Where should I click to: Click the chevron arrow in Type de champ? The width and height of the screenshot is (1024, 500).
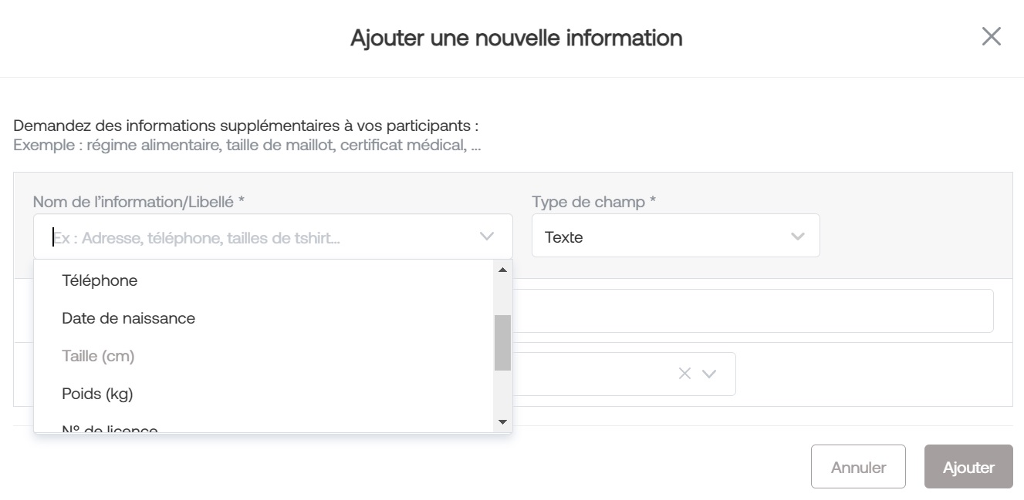pos(798,237)
